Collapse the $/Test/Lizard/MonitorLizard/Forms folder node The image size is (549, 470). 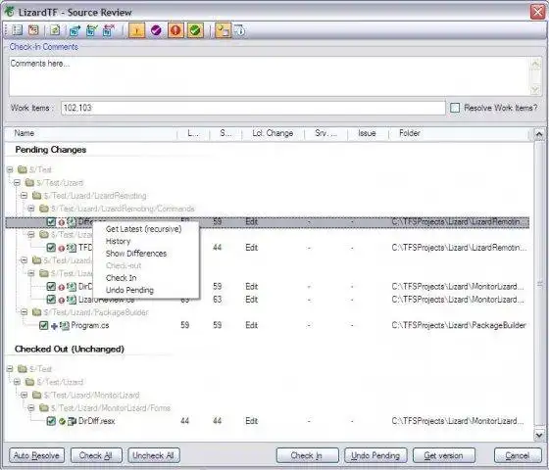pos(31,408)
